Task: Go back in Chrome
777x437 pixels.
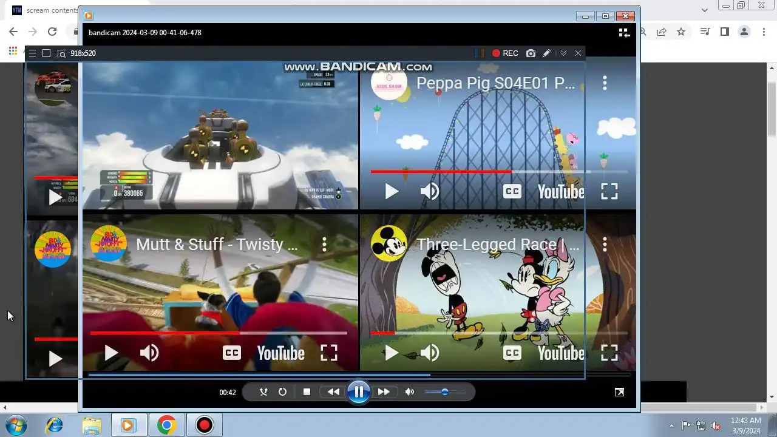Action: pos(13,32)
